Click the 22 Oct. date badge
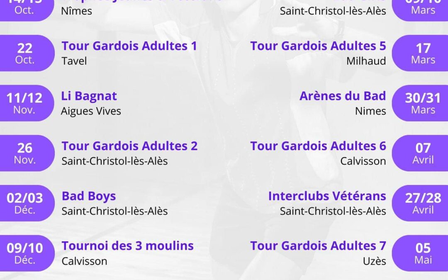The width and height of the screenshot is (448, 280). pos(27,53)
